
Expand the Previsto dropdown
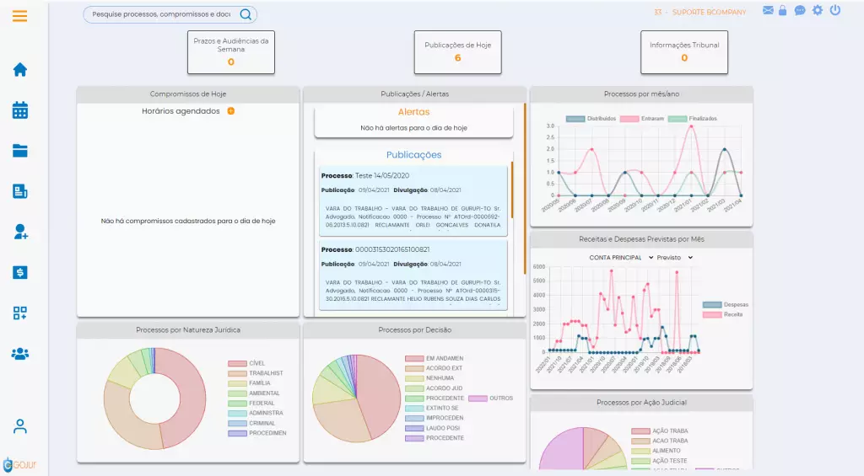pyautogui.click(x=674, y=258)
